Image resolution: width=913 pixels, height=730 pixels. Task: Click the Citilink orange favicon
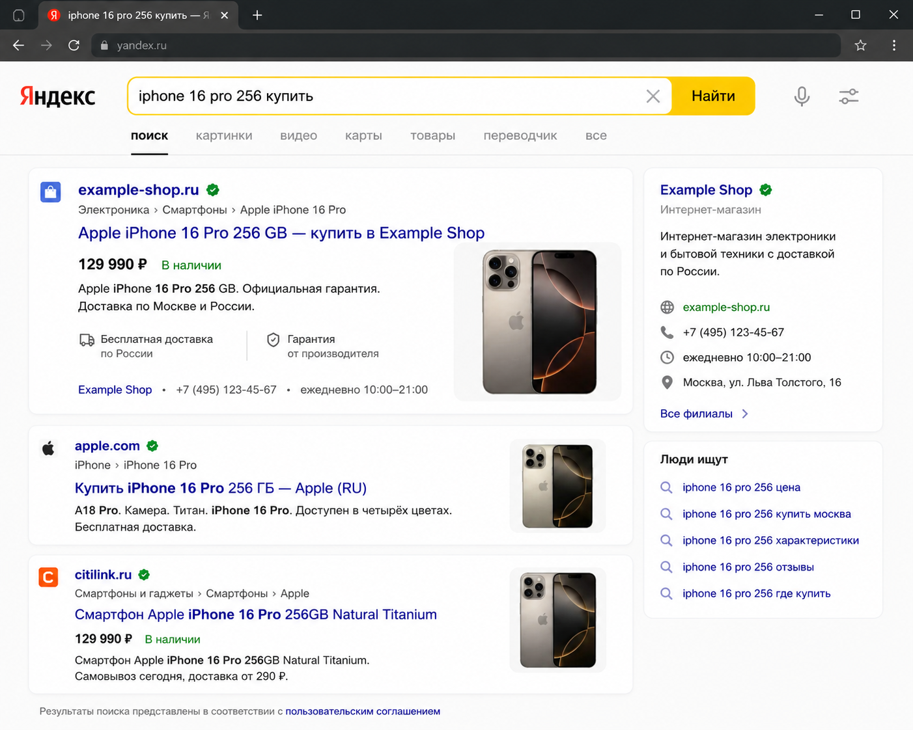pyautogui.click(x=48, y=576)
